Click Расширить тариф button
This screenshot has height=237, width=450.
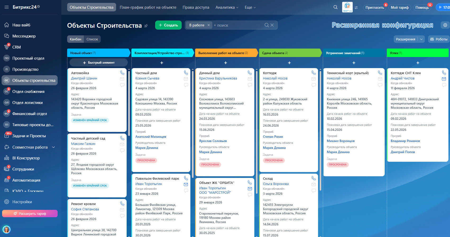30,214
